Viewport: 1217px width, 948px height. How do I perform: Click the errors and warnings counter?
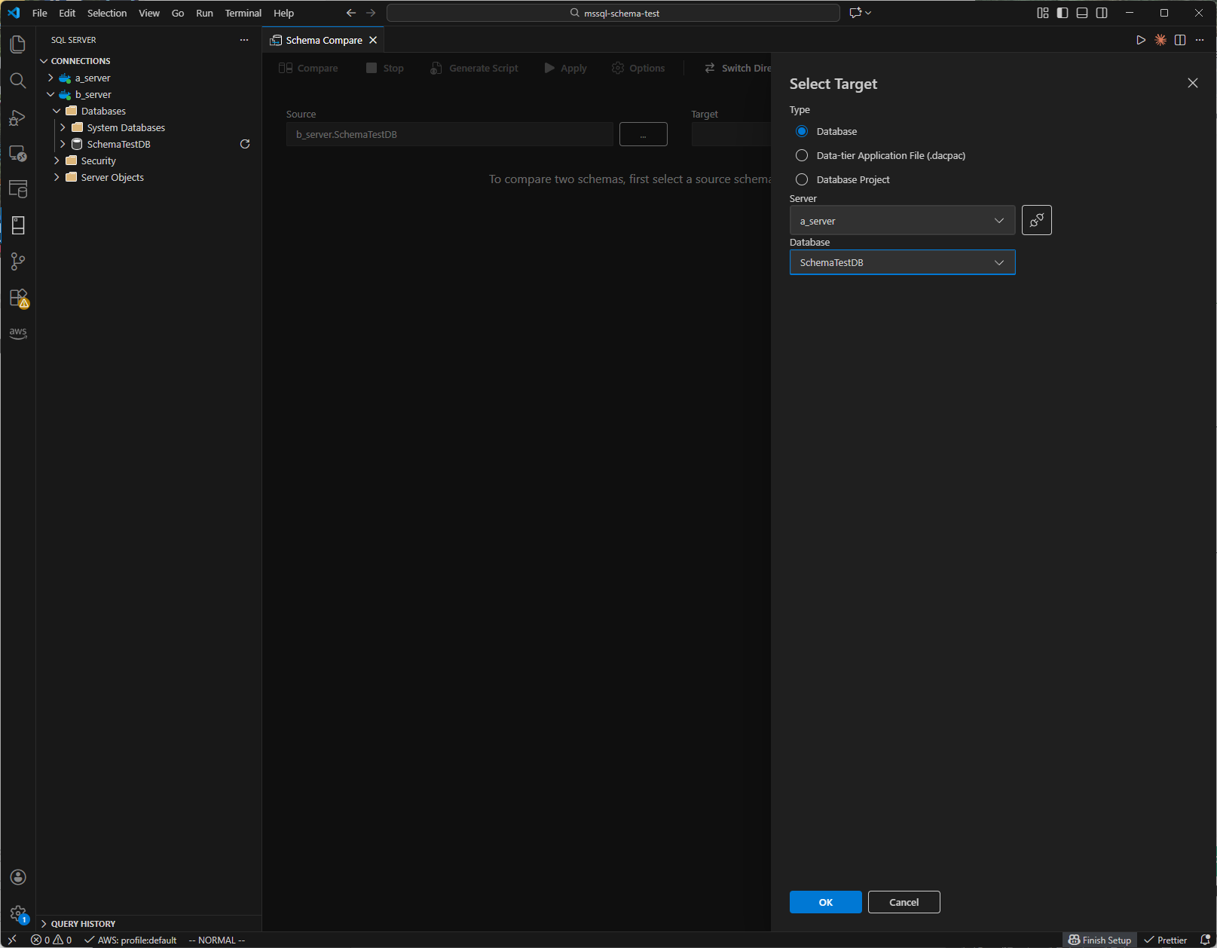pos(51,940)
